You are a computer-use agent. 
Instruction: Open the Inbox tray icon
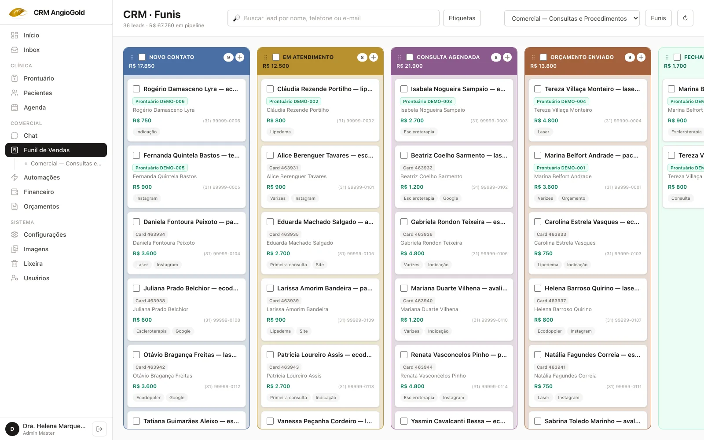[15, 50]
